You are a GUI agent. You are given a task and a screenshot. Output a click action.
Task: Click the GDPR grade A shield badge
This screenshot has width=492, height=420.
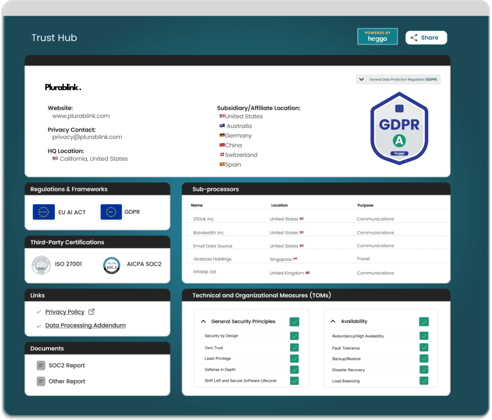[x=399, y=128]
